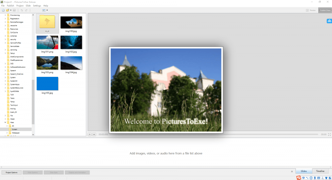Toggle fullscreen preview icon
The width and height of the screenshot is (332, 180).
[329, 134]
